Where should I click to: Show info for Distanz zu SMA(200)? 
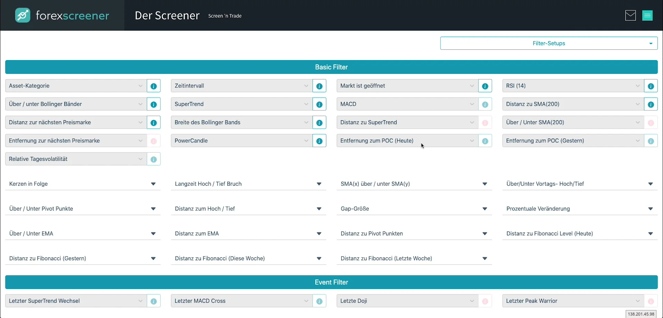click(x=651, y=104)
